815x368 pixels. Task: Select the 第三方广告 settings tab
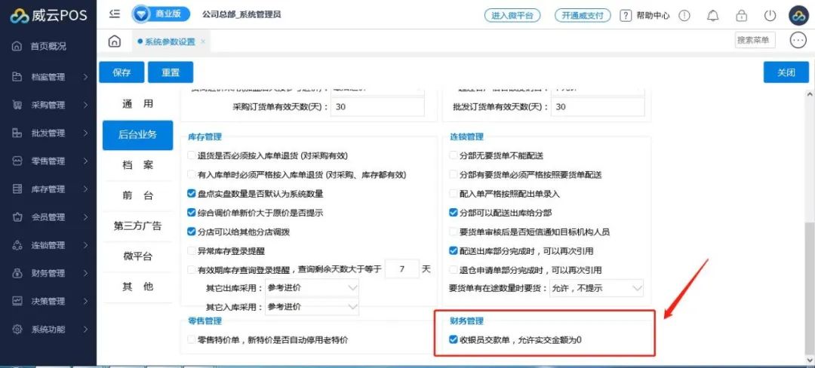137,225
